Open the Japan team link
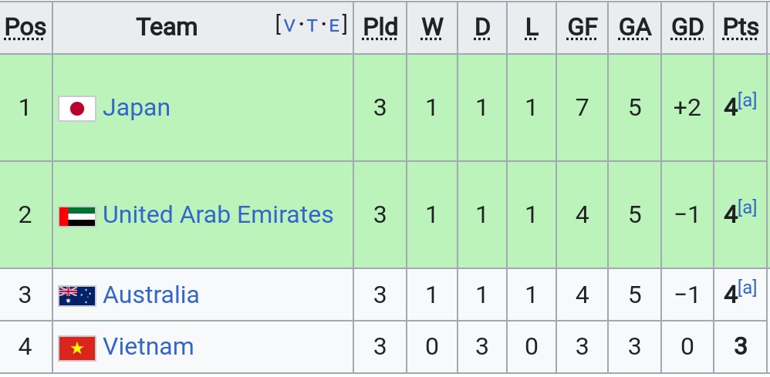 click(x=137, y=107)
